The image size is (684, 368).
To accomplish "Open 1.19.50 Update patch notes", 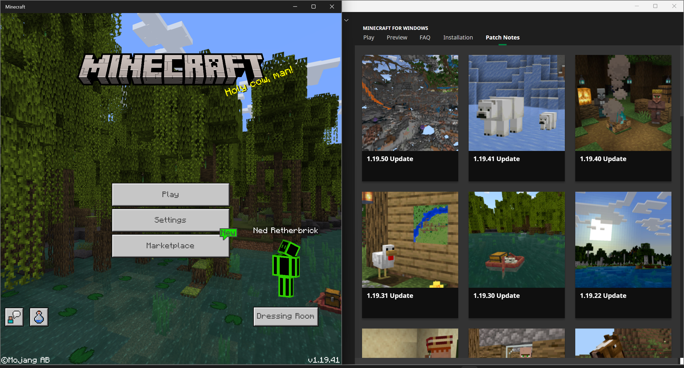I will point(410,118).
